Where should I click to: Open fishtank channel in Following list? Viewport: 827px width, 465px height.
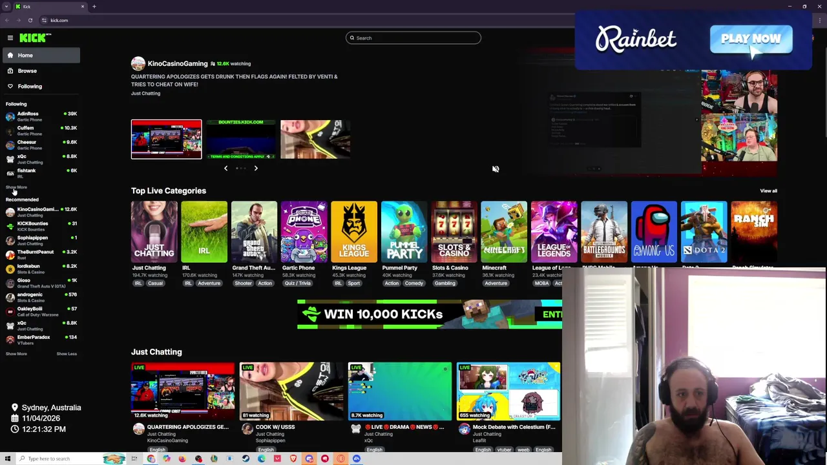point(40,173)
